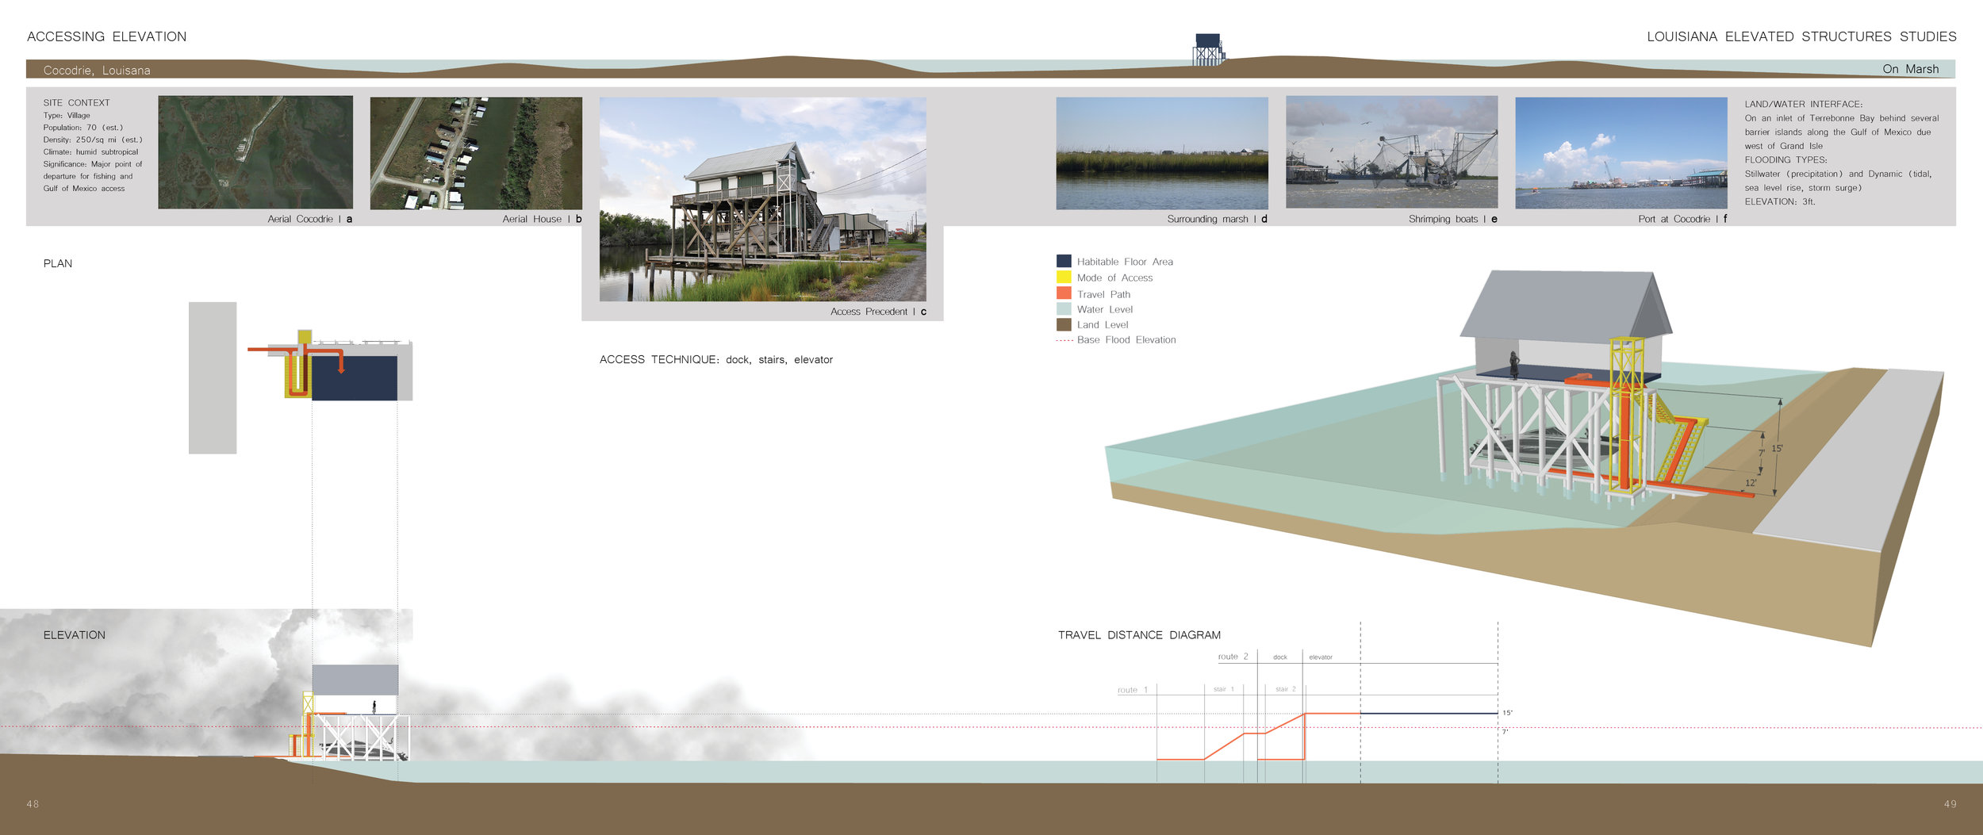Click the 'Land Level' legend label
Image resolution: width=1983 pixels, height=835 pixels.
(1103, 324)
